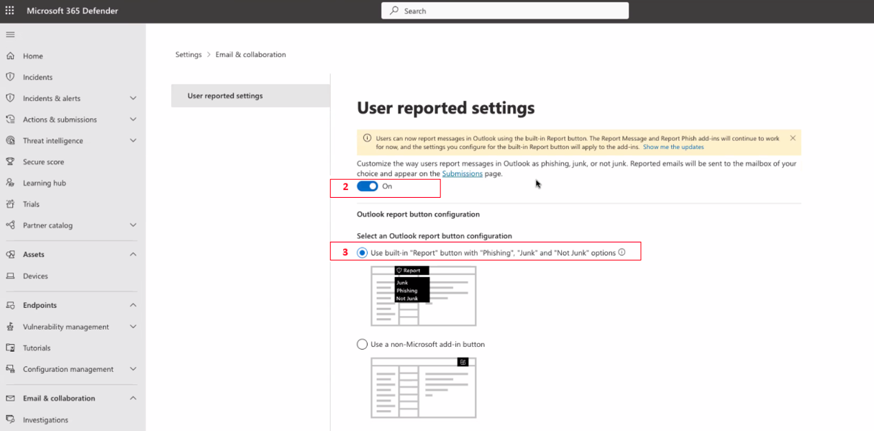Click the Trials gift icon

[x=10, y=204]
